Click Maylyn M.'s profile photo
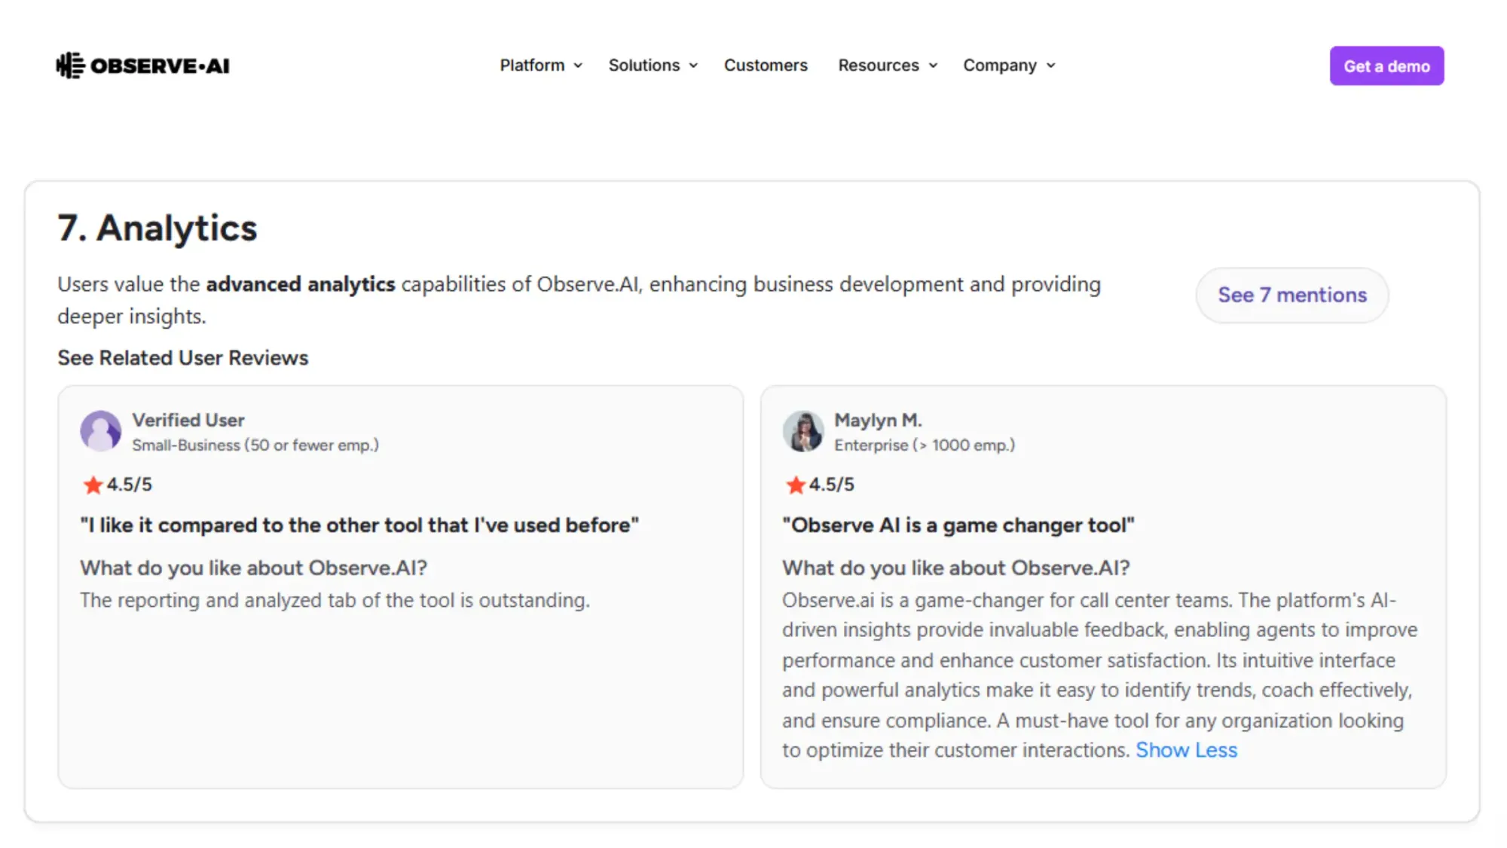Viewport: 1507px width, 848px height. pyautogui.click(x=804, y=431)
